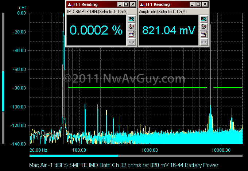Screen dimensions: 248x171
Task: Click the target record icon in IMD SMPTE-DIN window
Action: pos(132,27)
